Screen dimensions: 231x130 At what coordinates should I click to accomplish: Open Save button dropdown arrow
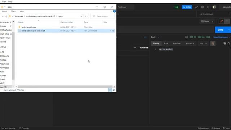point(213,21)
